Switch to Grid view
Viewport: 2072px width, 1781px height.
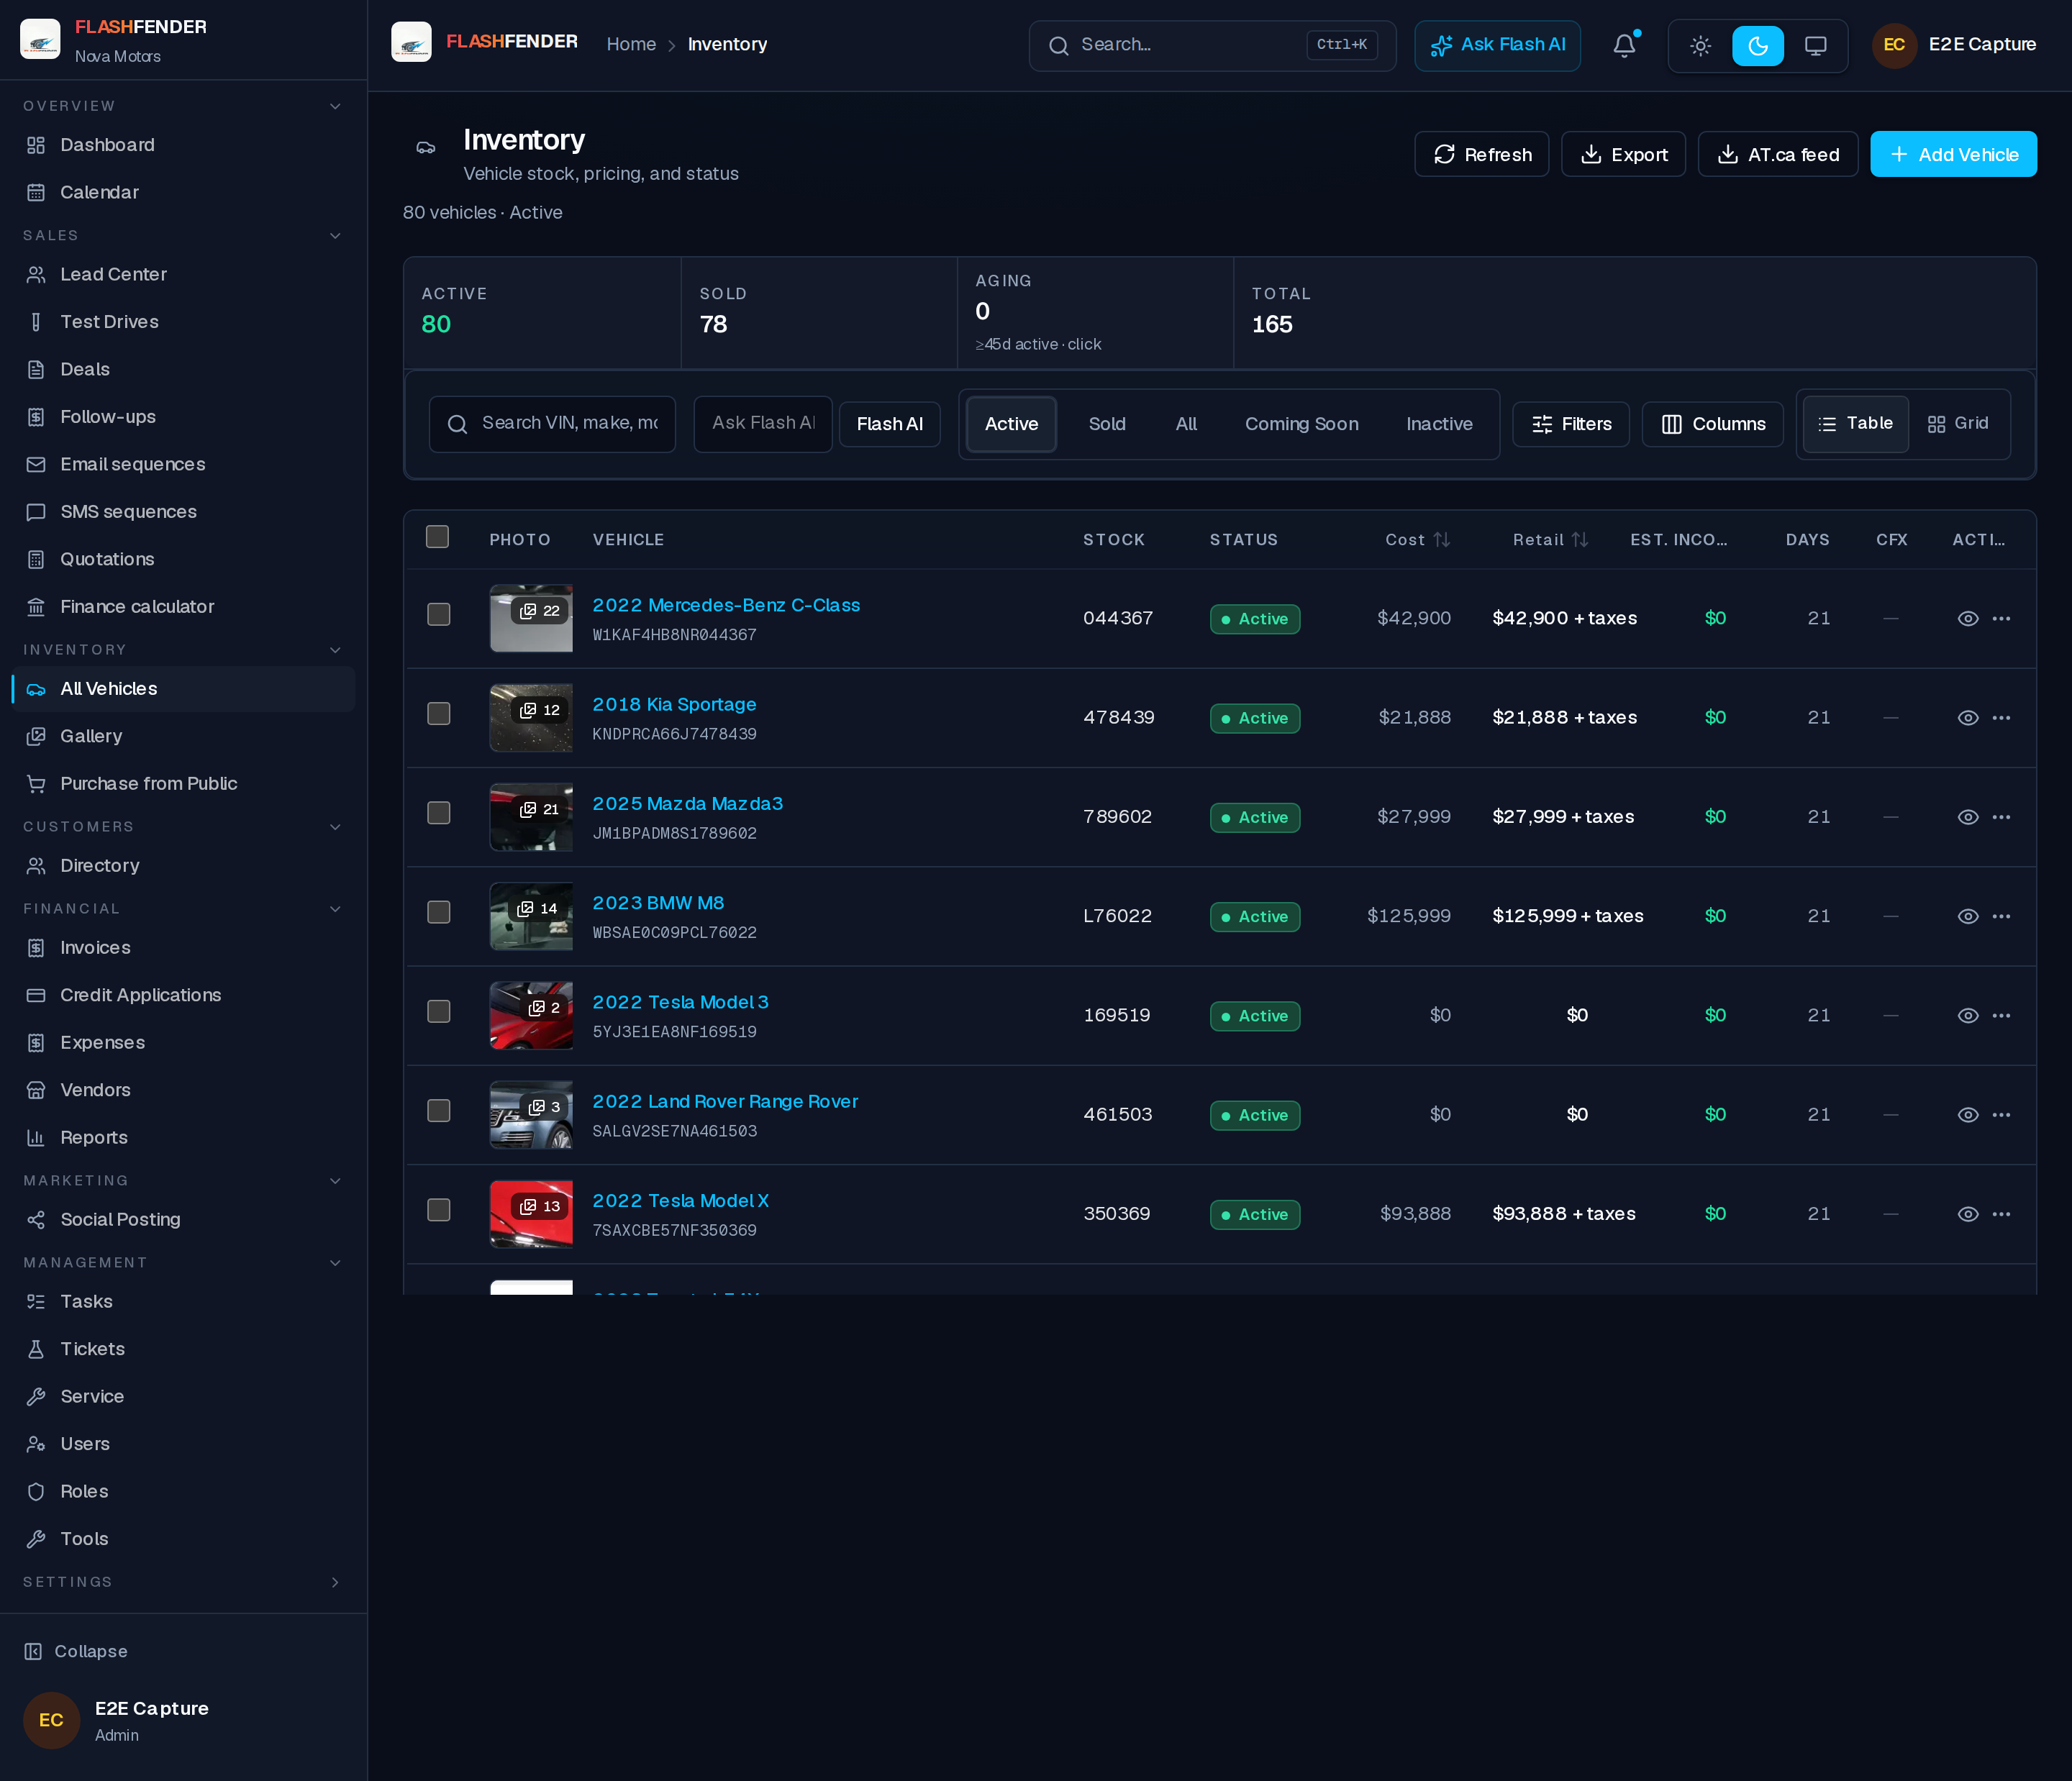1957,424
